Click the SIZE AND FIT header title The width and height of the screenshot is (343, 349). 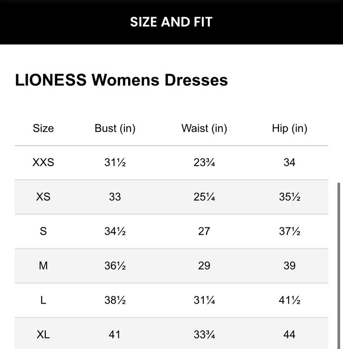tap(171, 22)
